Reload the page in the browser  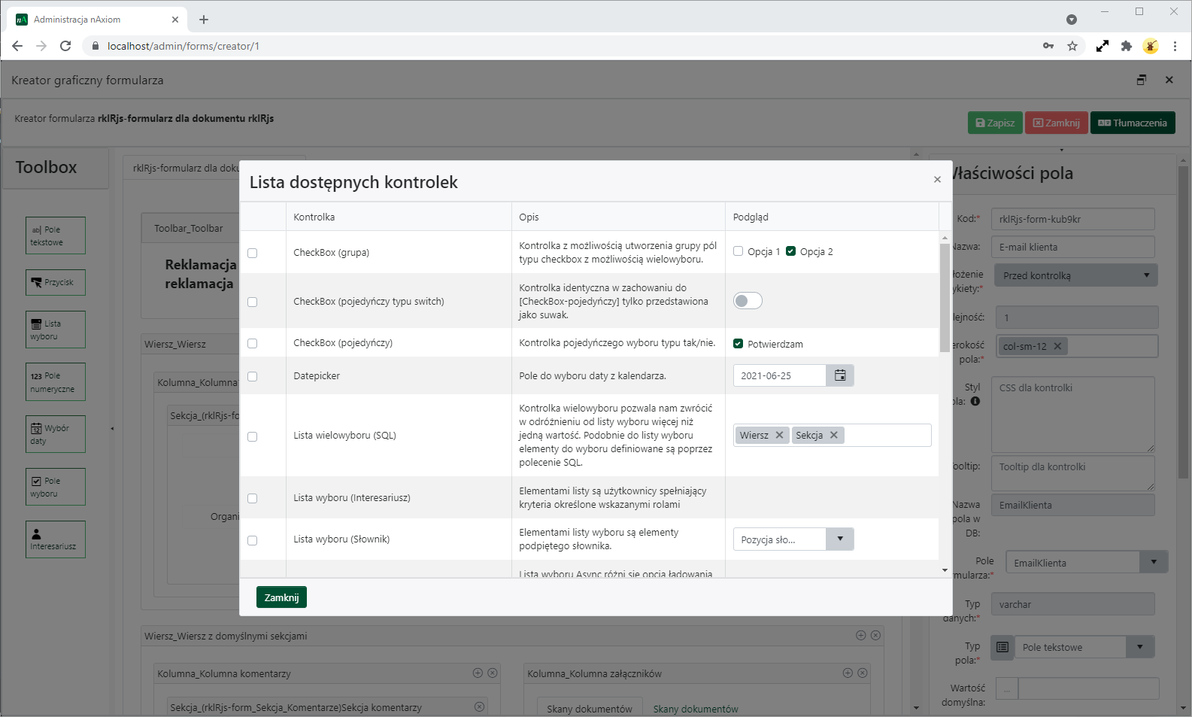tap(65, 46)
